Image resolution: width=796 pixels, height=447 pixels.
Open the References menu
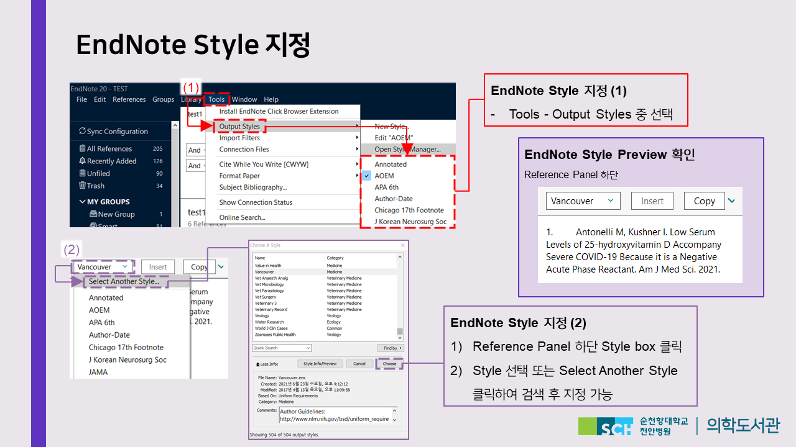pos(129,99)
